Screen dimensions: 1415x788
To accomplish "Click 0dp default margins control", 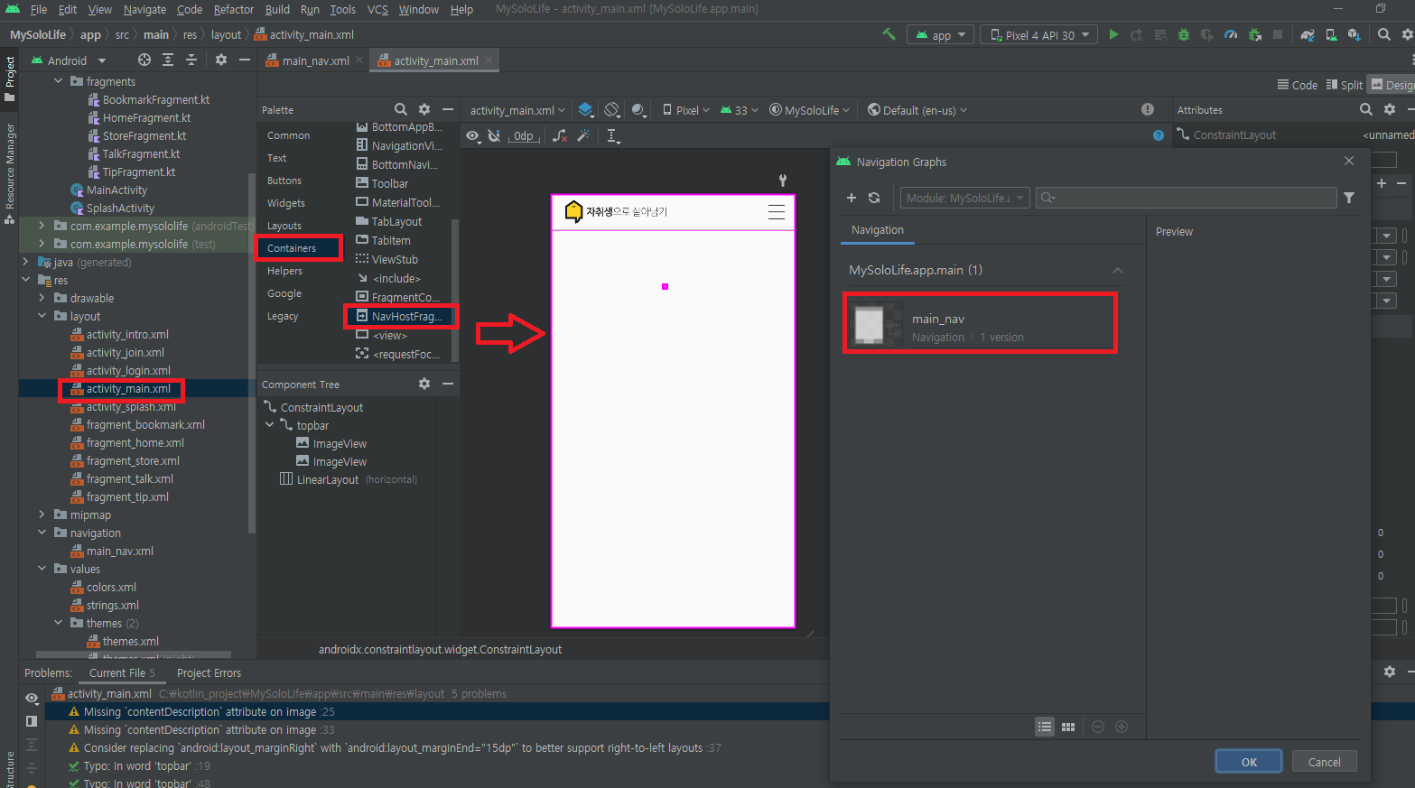I will point(524,135).
